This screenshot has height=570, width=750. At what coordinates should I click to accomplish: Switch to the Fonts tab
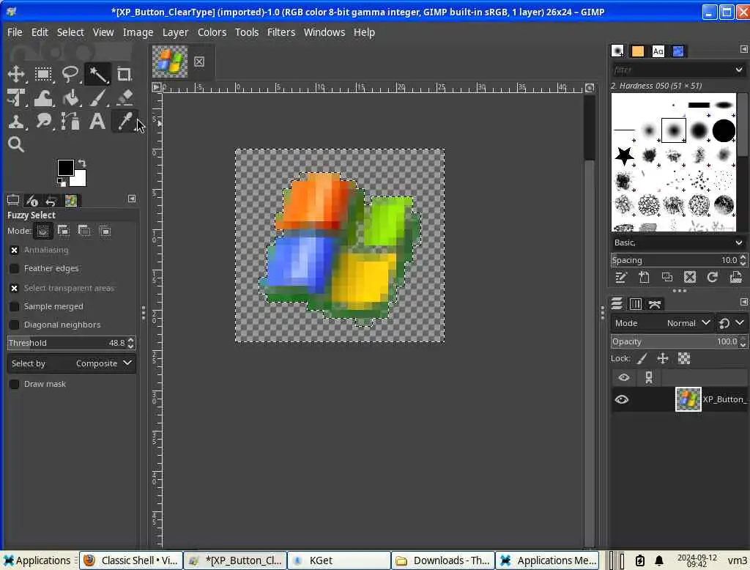pyautogui.click(x=658, y=51)
